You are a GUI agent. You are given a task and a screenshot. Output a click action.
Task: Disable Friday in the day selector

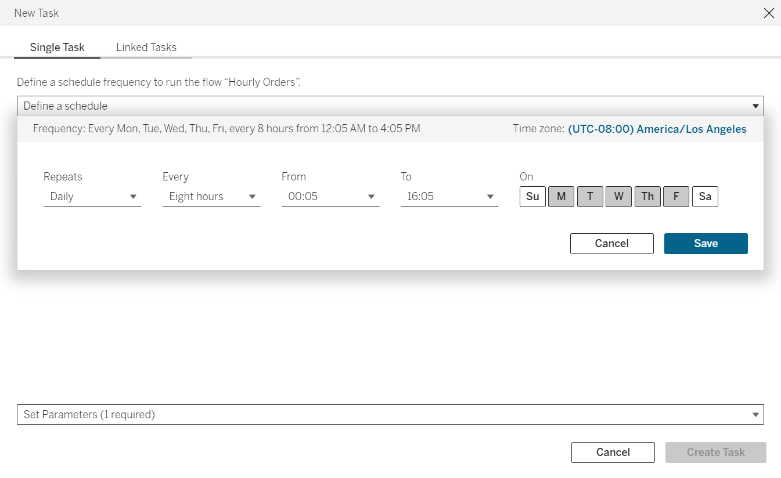pos(676,197)
